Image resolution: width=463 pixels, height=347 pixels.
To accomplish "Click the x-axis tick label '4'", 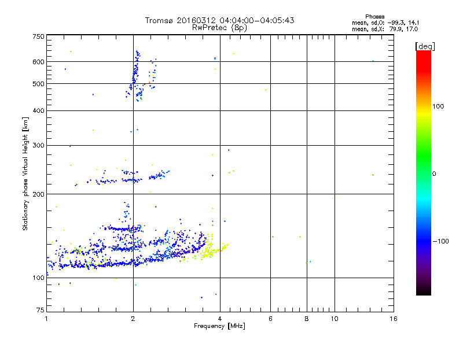I will 220,319.
